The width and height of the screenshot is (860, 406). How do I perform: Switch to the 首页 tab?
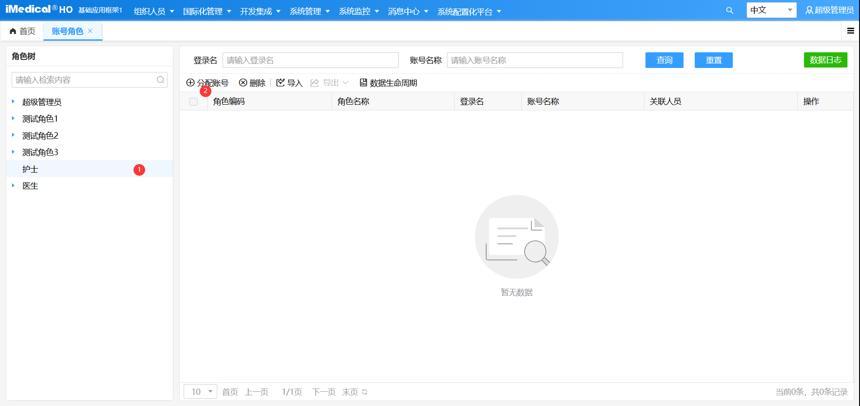[23, 31]
